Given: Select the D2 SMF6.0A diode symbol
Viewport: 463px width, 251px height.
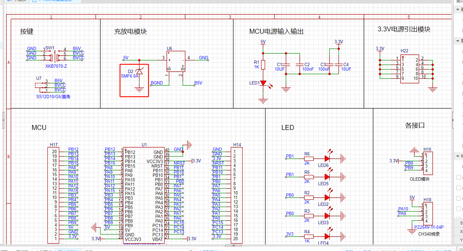Looking at the screenshot, I should coord(139,72).
